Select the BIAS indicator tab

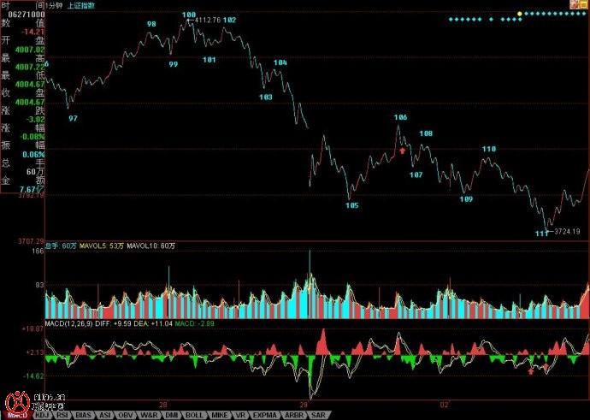84,414
